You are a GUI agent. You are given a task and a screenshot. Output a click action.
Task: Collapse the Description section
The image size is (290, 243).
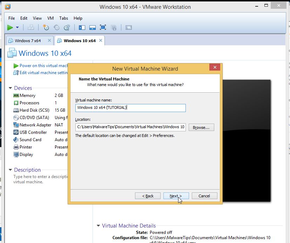pyautogui.click(x=11, y=170)
